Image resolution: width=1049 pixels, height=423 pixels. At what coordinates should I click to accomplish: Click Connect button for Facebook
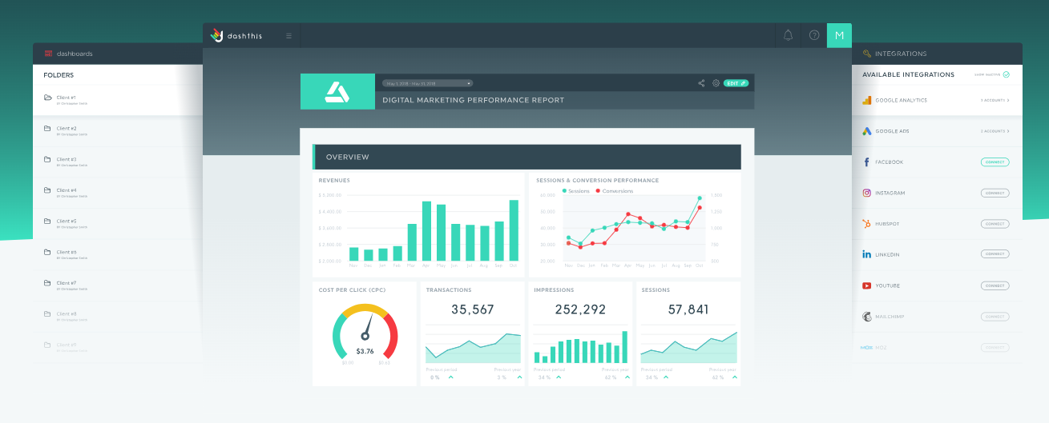coord(995,162)
